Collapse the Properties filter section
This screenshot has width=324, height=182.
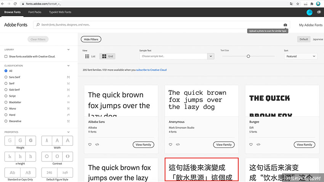point(68,132)
